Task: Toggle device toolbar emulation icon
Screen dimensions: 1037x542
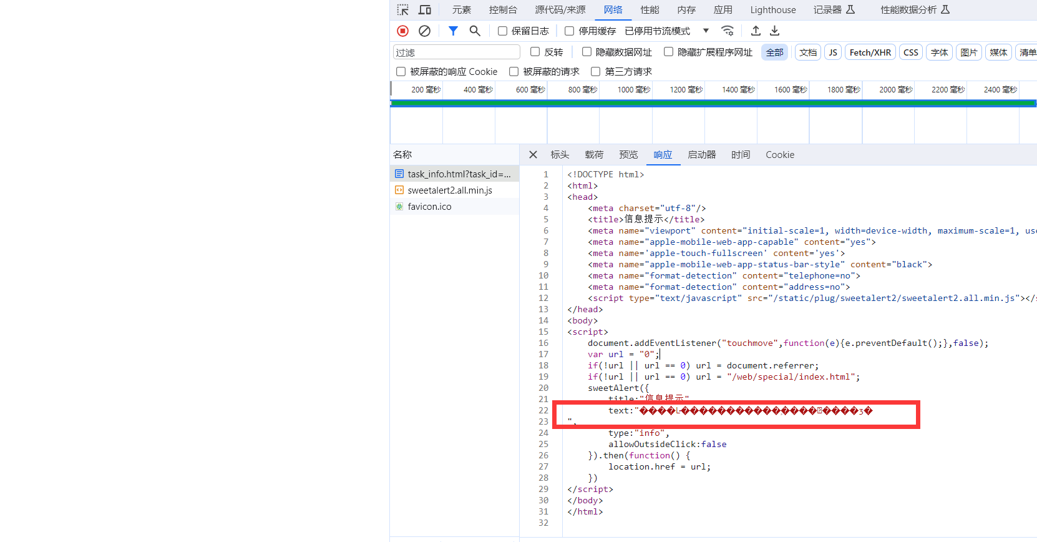Action: (425, 10)
